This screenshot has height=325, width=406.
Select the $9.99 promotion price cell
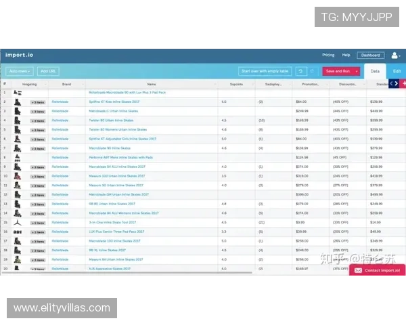click(x=300, y=222)
